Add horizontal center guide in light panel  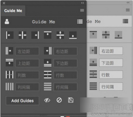[x=106, y=35]
